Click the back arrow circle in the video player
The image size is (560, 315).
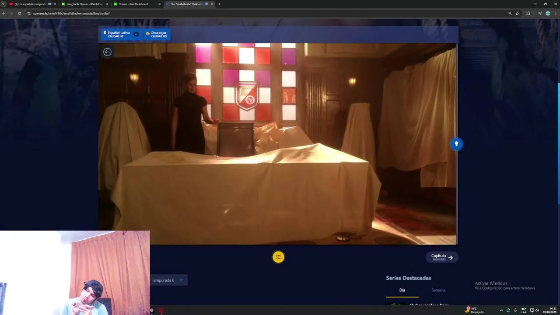[x=107, y=52]
